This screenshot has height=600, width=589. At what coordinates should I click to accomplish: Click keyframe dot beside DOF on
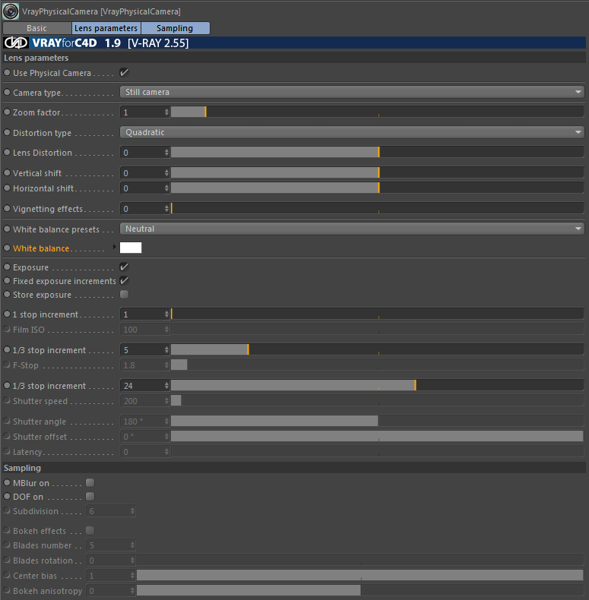pos(7,496)
